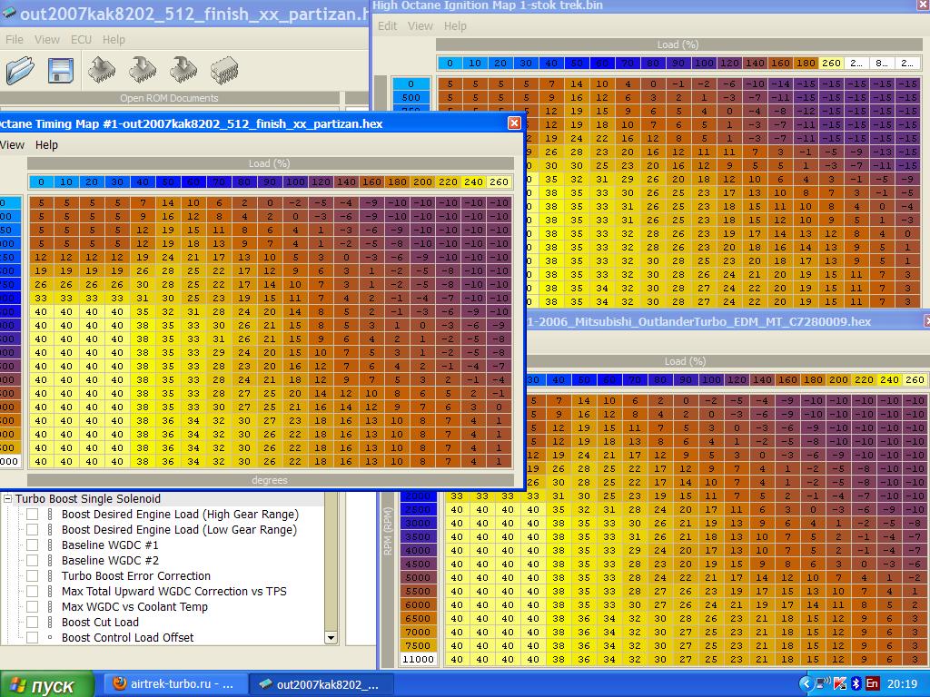Click the stacked chips icon in toolbar

(x=224, y=70)
